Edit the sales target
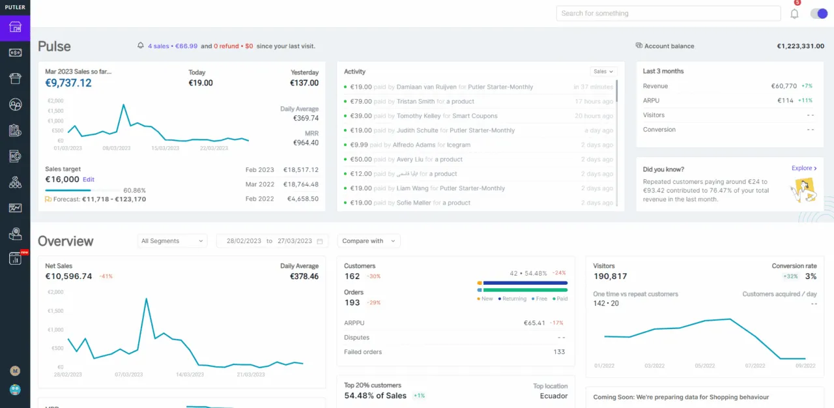834x408 pixels. [x=89, y=180]
